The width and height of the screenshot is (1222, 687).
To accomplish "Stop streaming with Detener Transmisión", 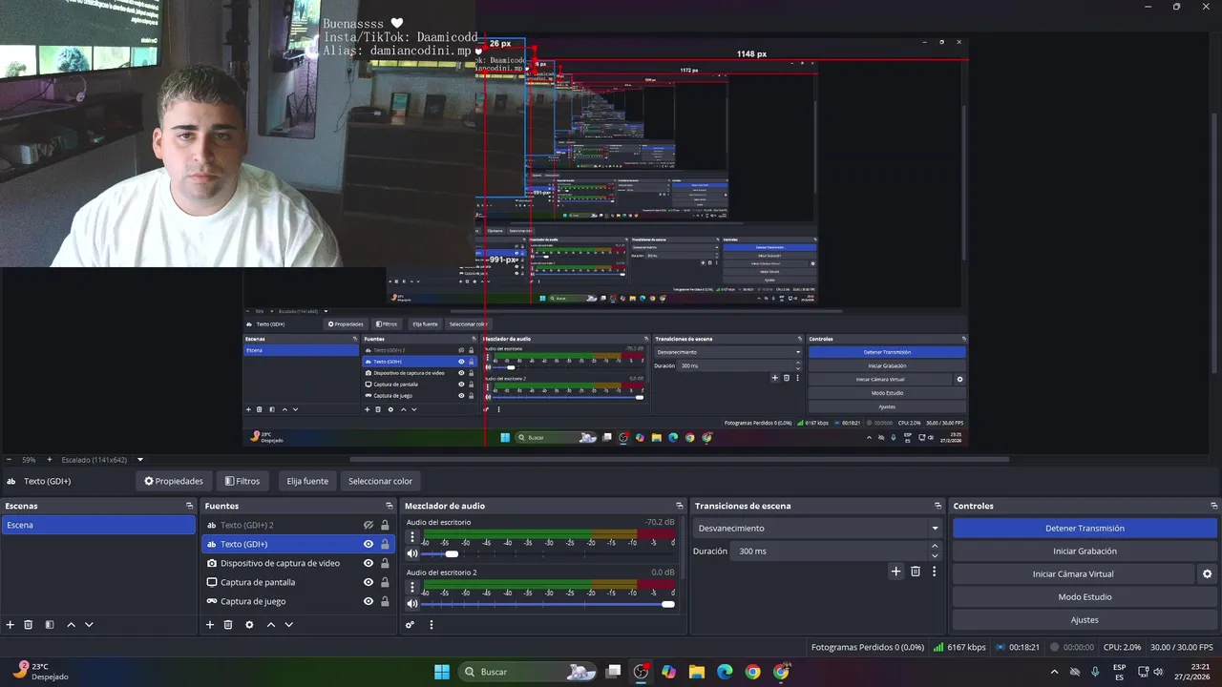I will click(1085, 528).
